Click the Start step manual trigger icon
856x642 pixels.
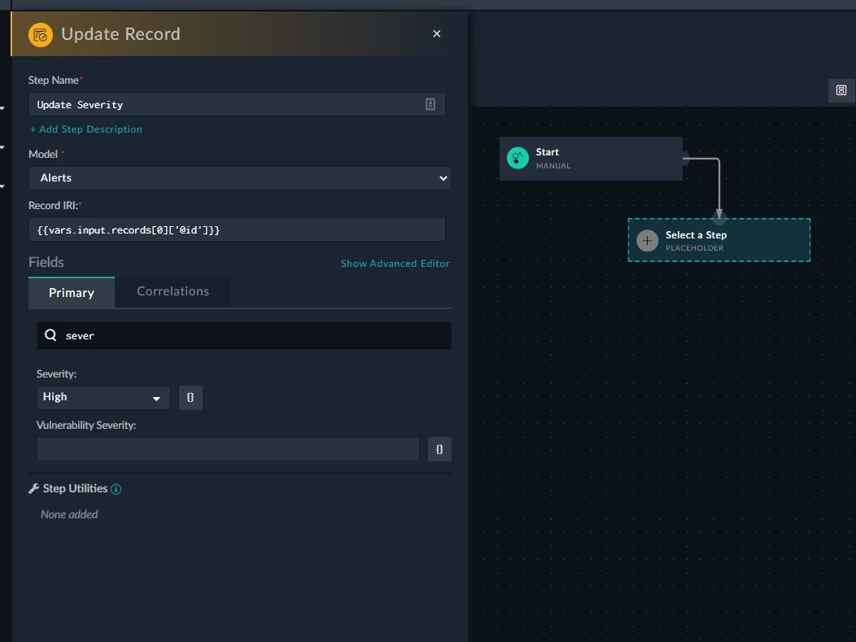[518, 159]
